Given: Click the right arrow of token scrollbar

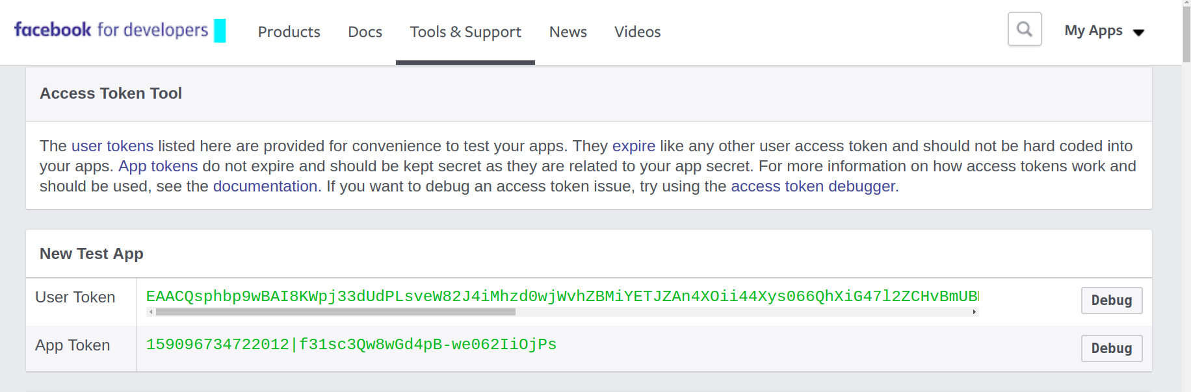Looking at the screenshot, I should click(974, 312).
